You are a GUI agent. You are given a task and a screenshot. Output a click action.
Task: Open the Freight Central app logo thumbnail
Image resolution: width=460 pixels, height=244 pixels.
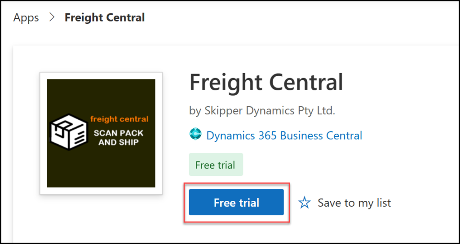(101, 133)
